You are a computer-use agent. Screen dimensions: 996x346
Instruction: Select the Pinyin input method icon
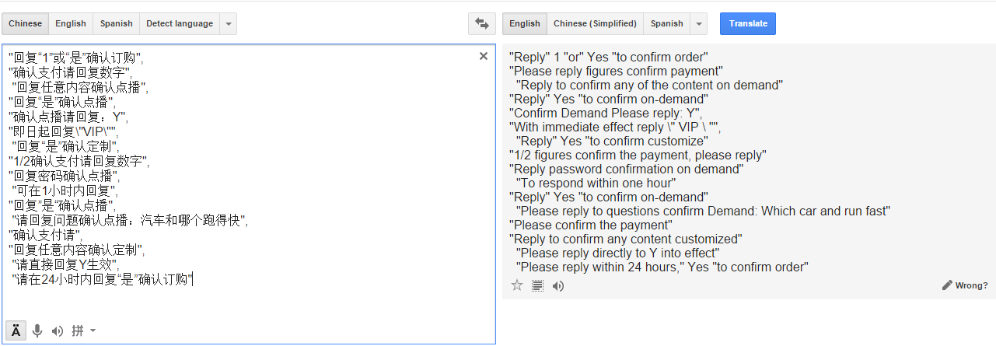78,330
